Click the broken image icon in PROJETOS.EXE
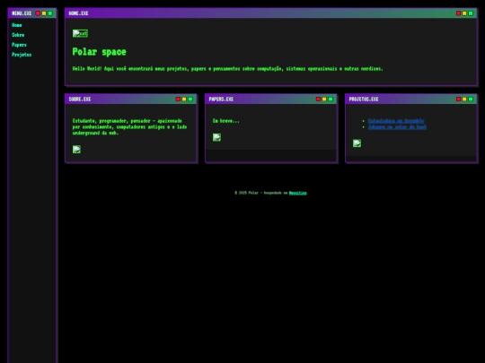The image size is (485, 363). coord(357,143)
